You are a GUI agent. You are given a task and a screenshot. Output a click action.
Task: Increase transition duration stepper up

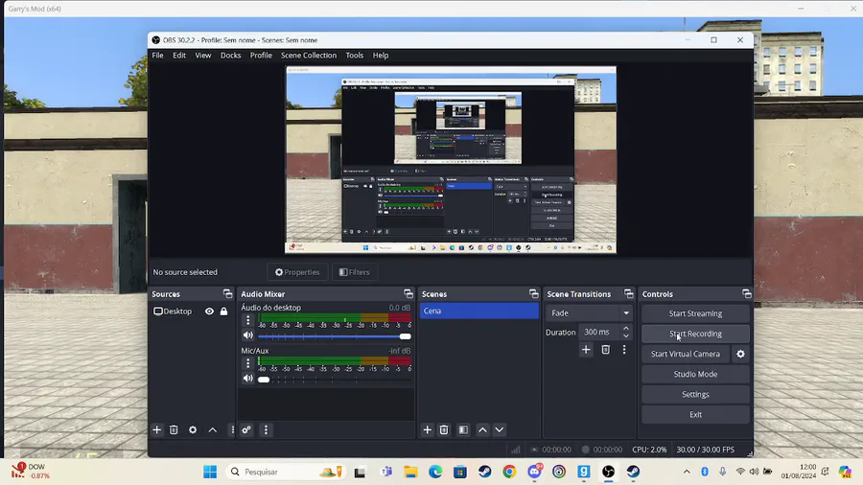(x=626, y=328)
